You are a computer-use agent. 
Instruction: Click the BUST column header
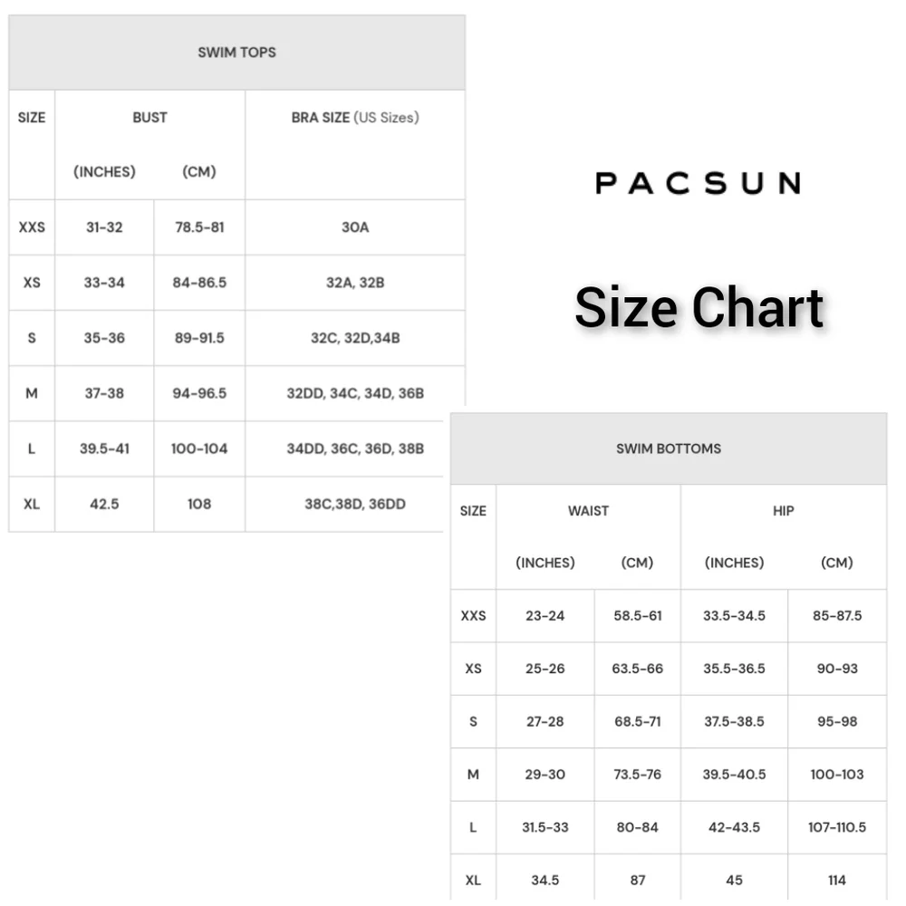pyautogui.click(x=150, y=118)
